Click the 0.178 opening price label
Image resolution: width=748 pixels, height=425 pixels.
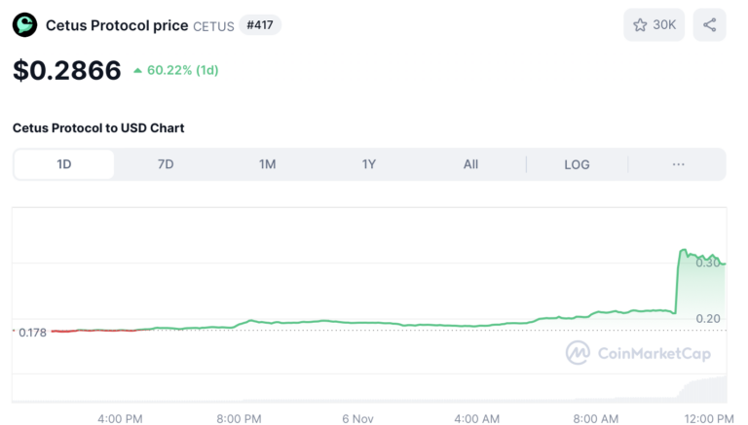pos(32,332)
